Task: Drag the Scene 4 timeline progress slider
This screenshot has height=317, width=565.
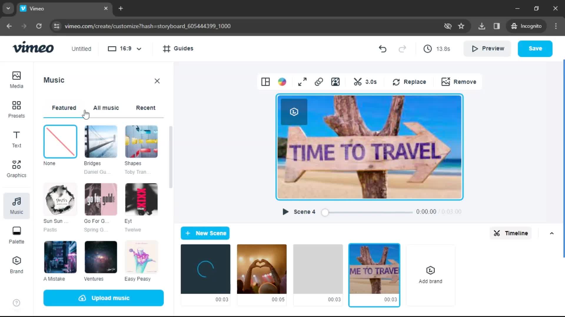Action: (325, 211)
